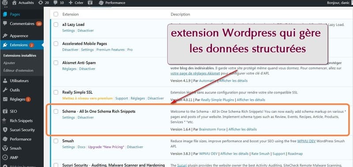The width and height of the screenshot is (353, 167).
Task: Tick the a3 Lazy Load checkbox
Action: pyautogui.click(x=56, y=25)
